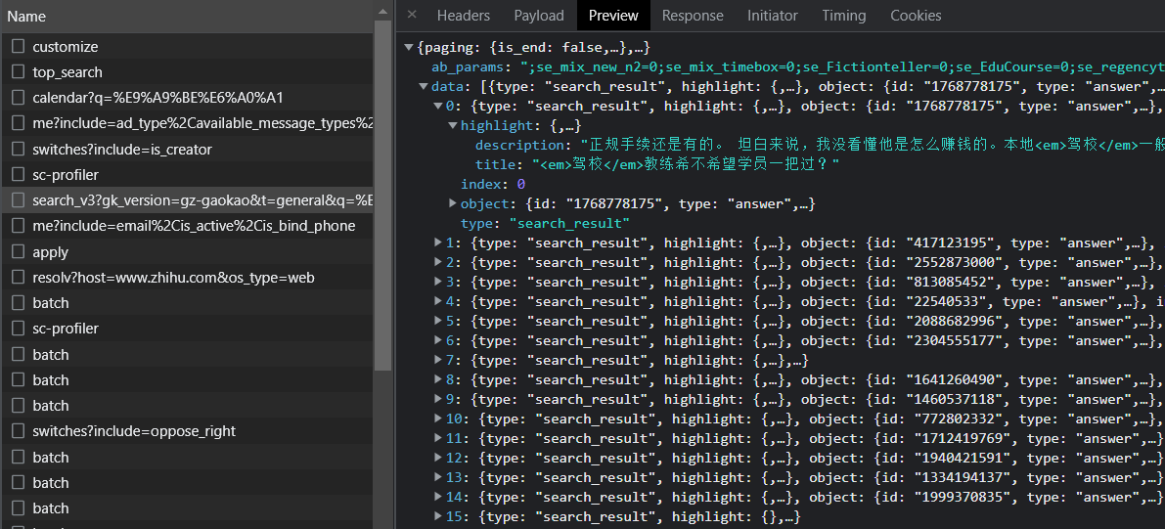Screen dimensions: 1165x529
Task: Show the Cookies tab
Action: (916, 16)
